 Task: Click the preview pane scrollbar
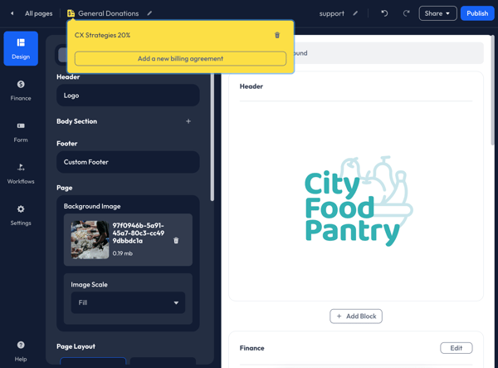(x=492, y=91)
